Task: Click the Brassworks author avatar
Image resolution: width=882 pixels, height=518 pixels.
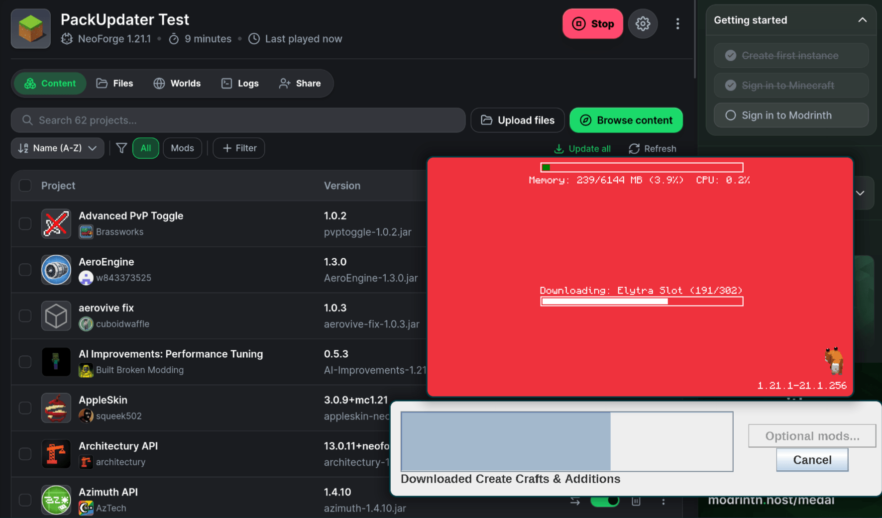Action: tap(86, 232)
